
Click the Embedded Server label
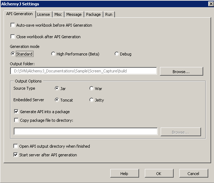point(29,100)
